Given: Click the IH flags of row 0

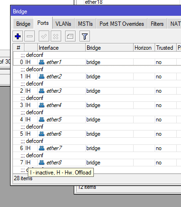Looking at the screenshot, I should 28,62.
